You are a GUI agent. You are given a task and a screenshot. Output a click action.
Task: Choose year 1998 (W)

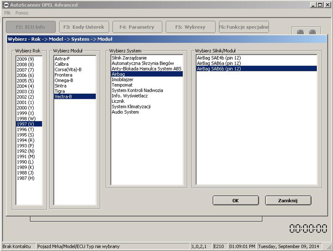(25, 118)
